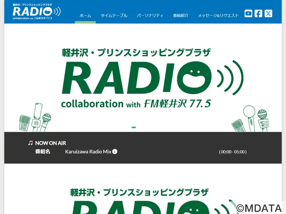
Task: Click the RADIO site logo in header
Action: point(37,12)
